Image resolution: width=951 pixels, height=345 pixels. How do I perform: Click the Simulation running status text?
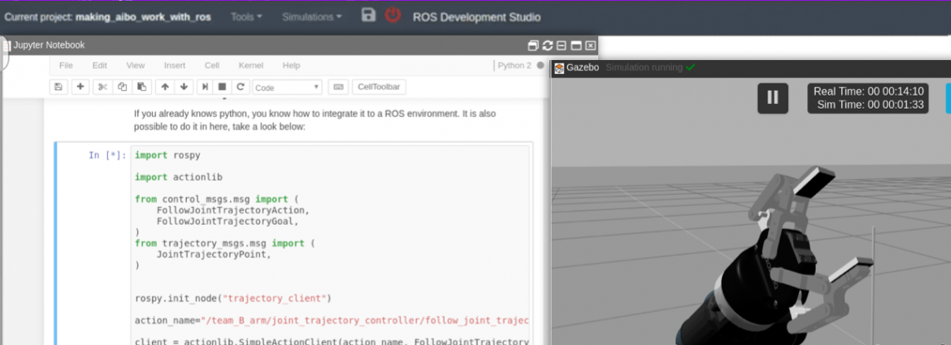(644, 68)
